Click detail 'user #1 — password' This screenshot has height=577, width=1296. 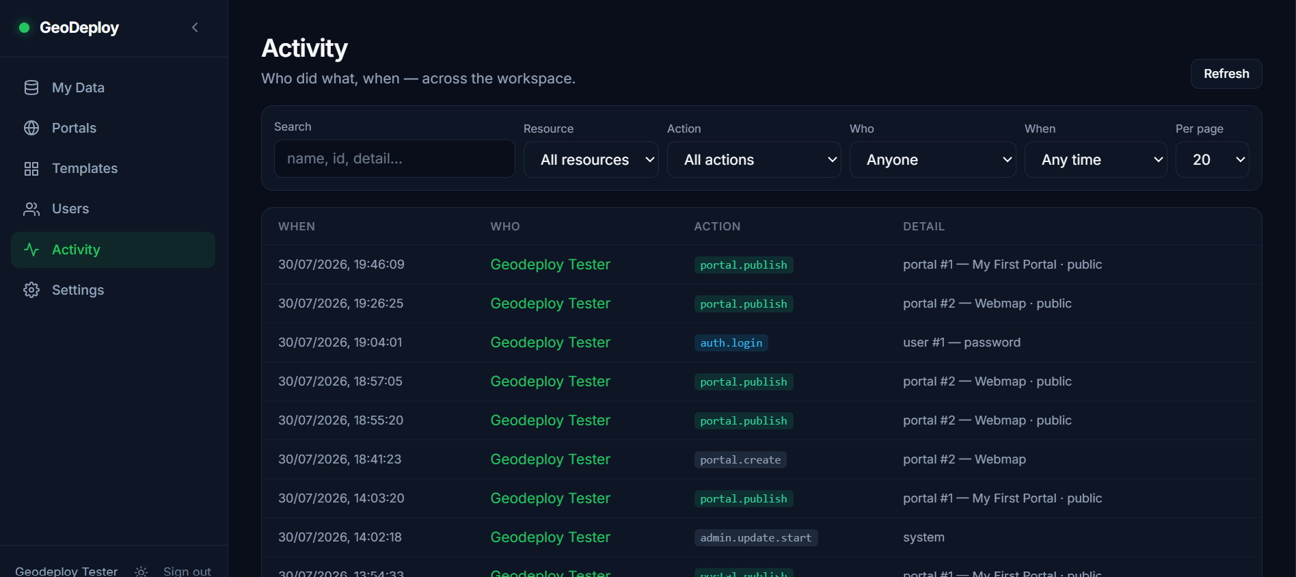click(x=962, y=343)
